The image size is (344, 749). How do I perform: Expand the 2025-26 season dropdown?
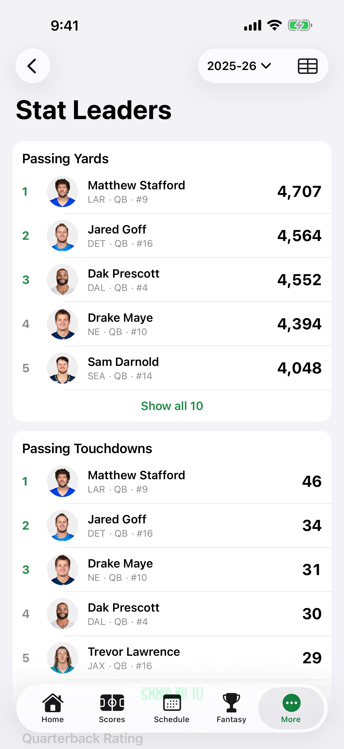pyautogui.click(x=239, y=66)
